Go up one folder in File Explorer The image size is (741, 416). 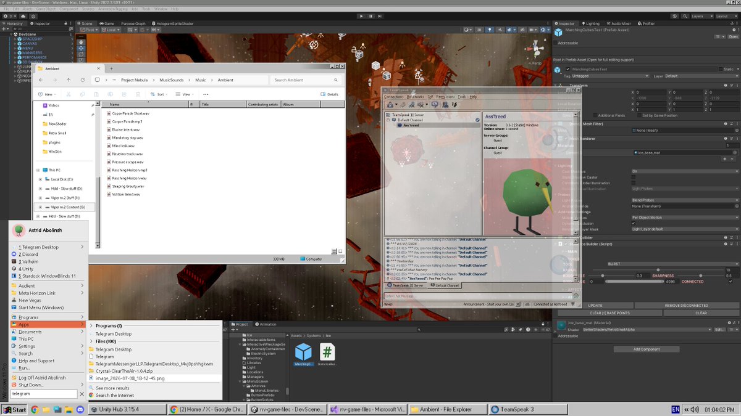coord(68,80)
